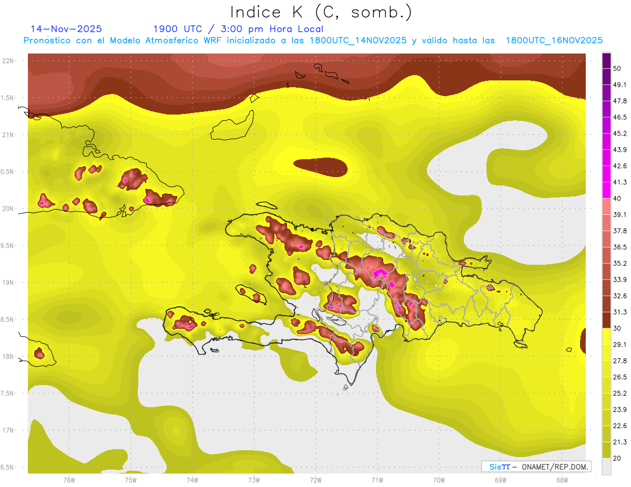The height and width of the screenshot is (487, 631).
Task: Click legend value 35.2
Action: pyautogui.click(x=620, y=263)
